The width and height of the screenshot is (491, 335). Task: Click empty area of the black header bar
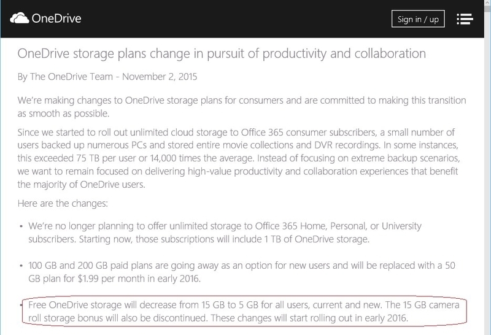[235, 19]
